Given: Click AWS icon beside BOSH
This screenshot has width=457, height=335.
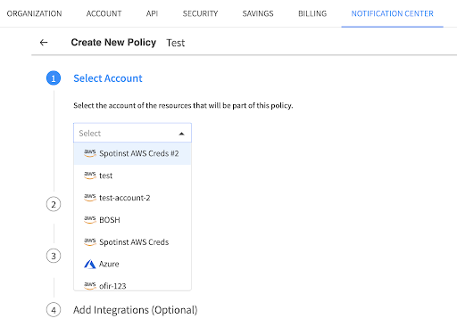Looking at the screenshot, I should click(x=90, y=220).
